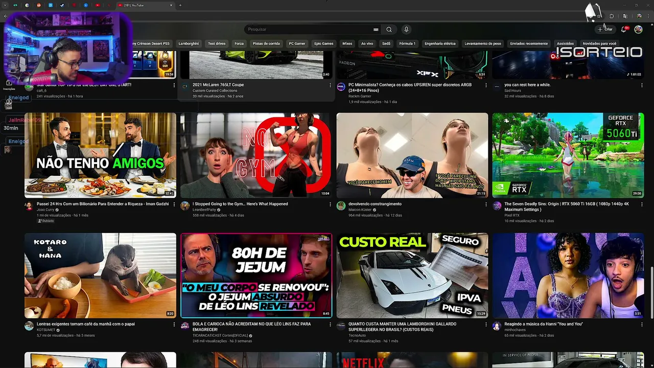The image size is (654, 368).
Task: Select the Fórmula 1 filter chip
Action: tap(407, 43)
